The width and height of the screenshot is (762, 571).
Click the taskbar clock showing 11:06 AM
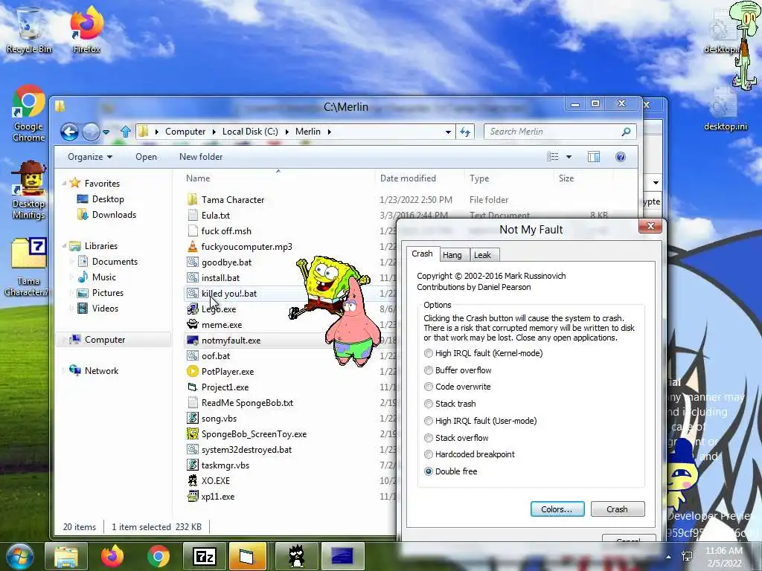click(723, 557)
